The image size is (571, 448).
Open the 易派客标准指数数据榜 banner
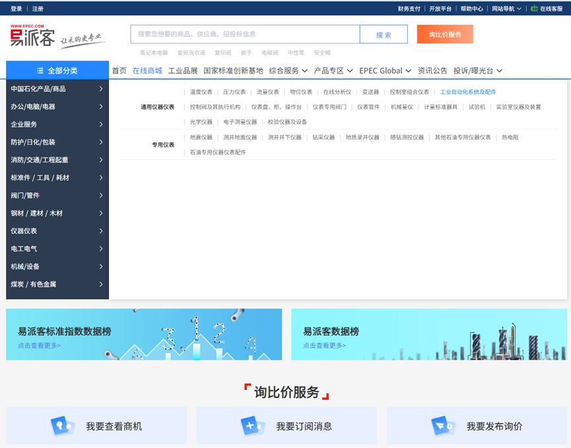144,335
